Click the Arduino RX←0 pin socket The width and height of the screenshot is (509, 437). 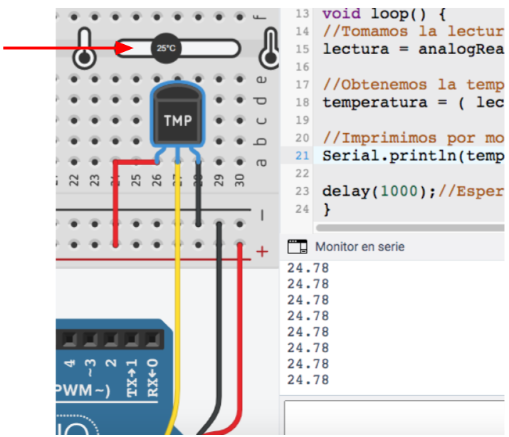(151, 339)
